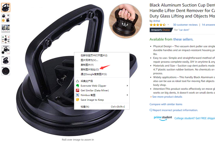Open the 30 customer reviews link

coord(185,25)
